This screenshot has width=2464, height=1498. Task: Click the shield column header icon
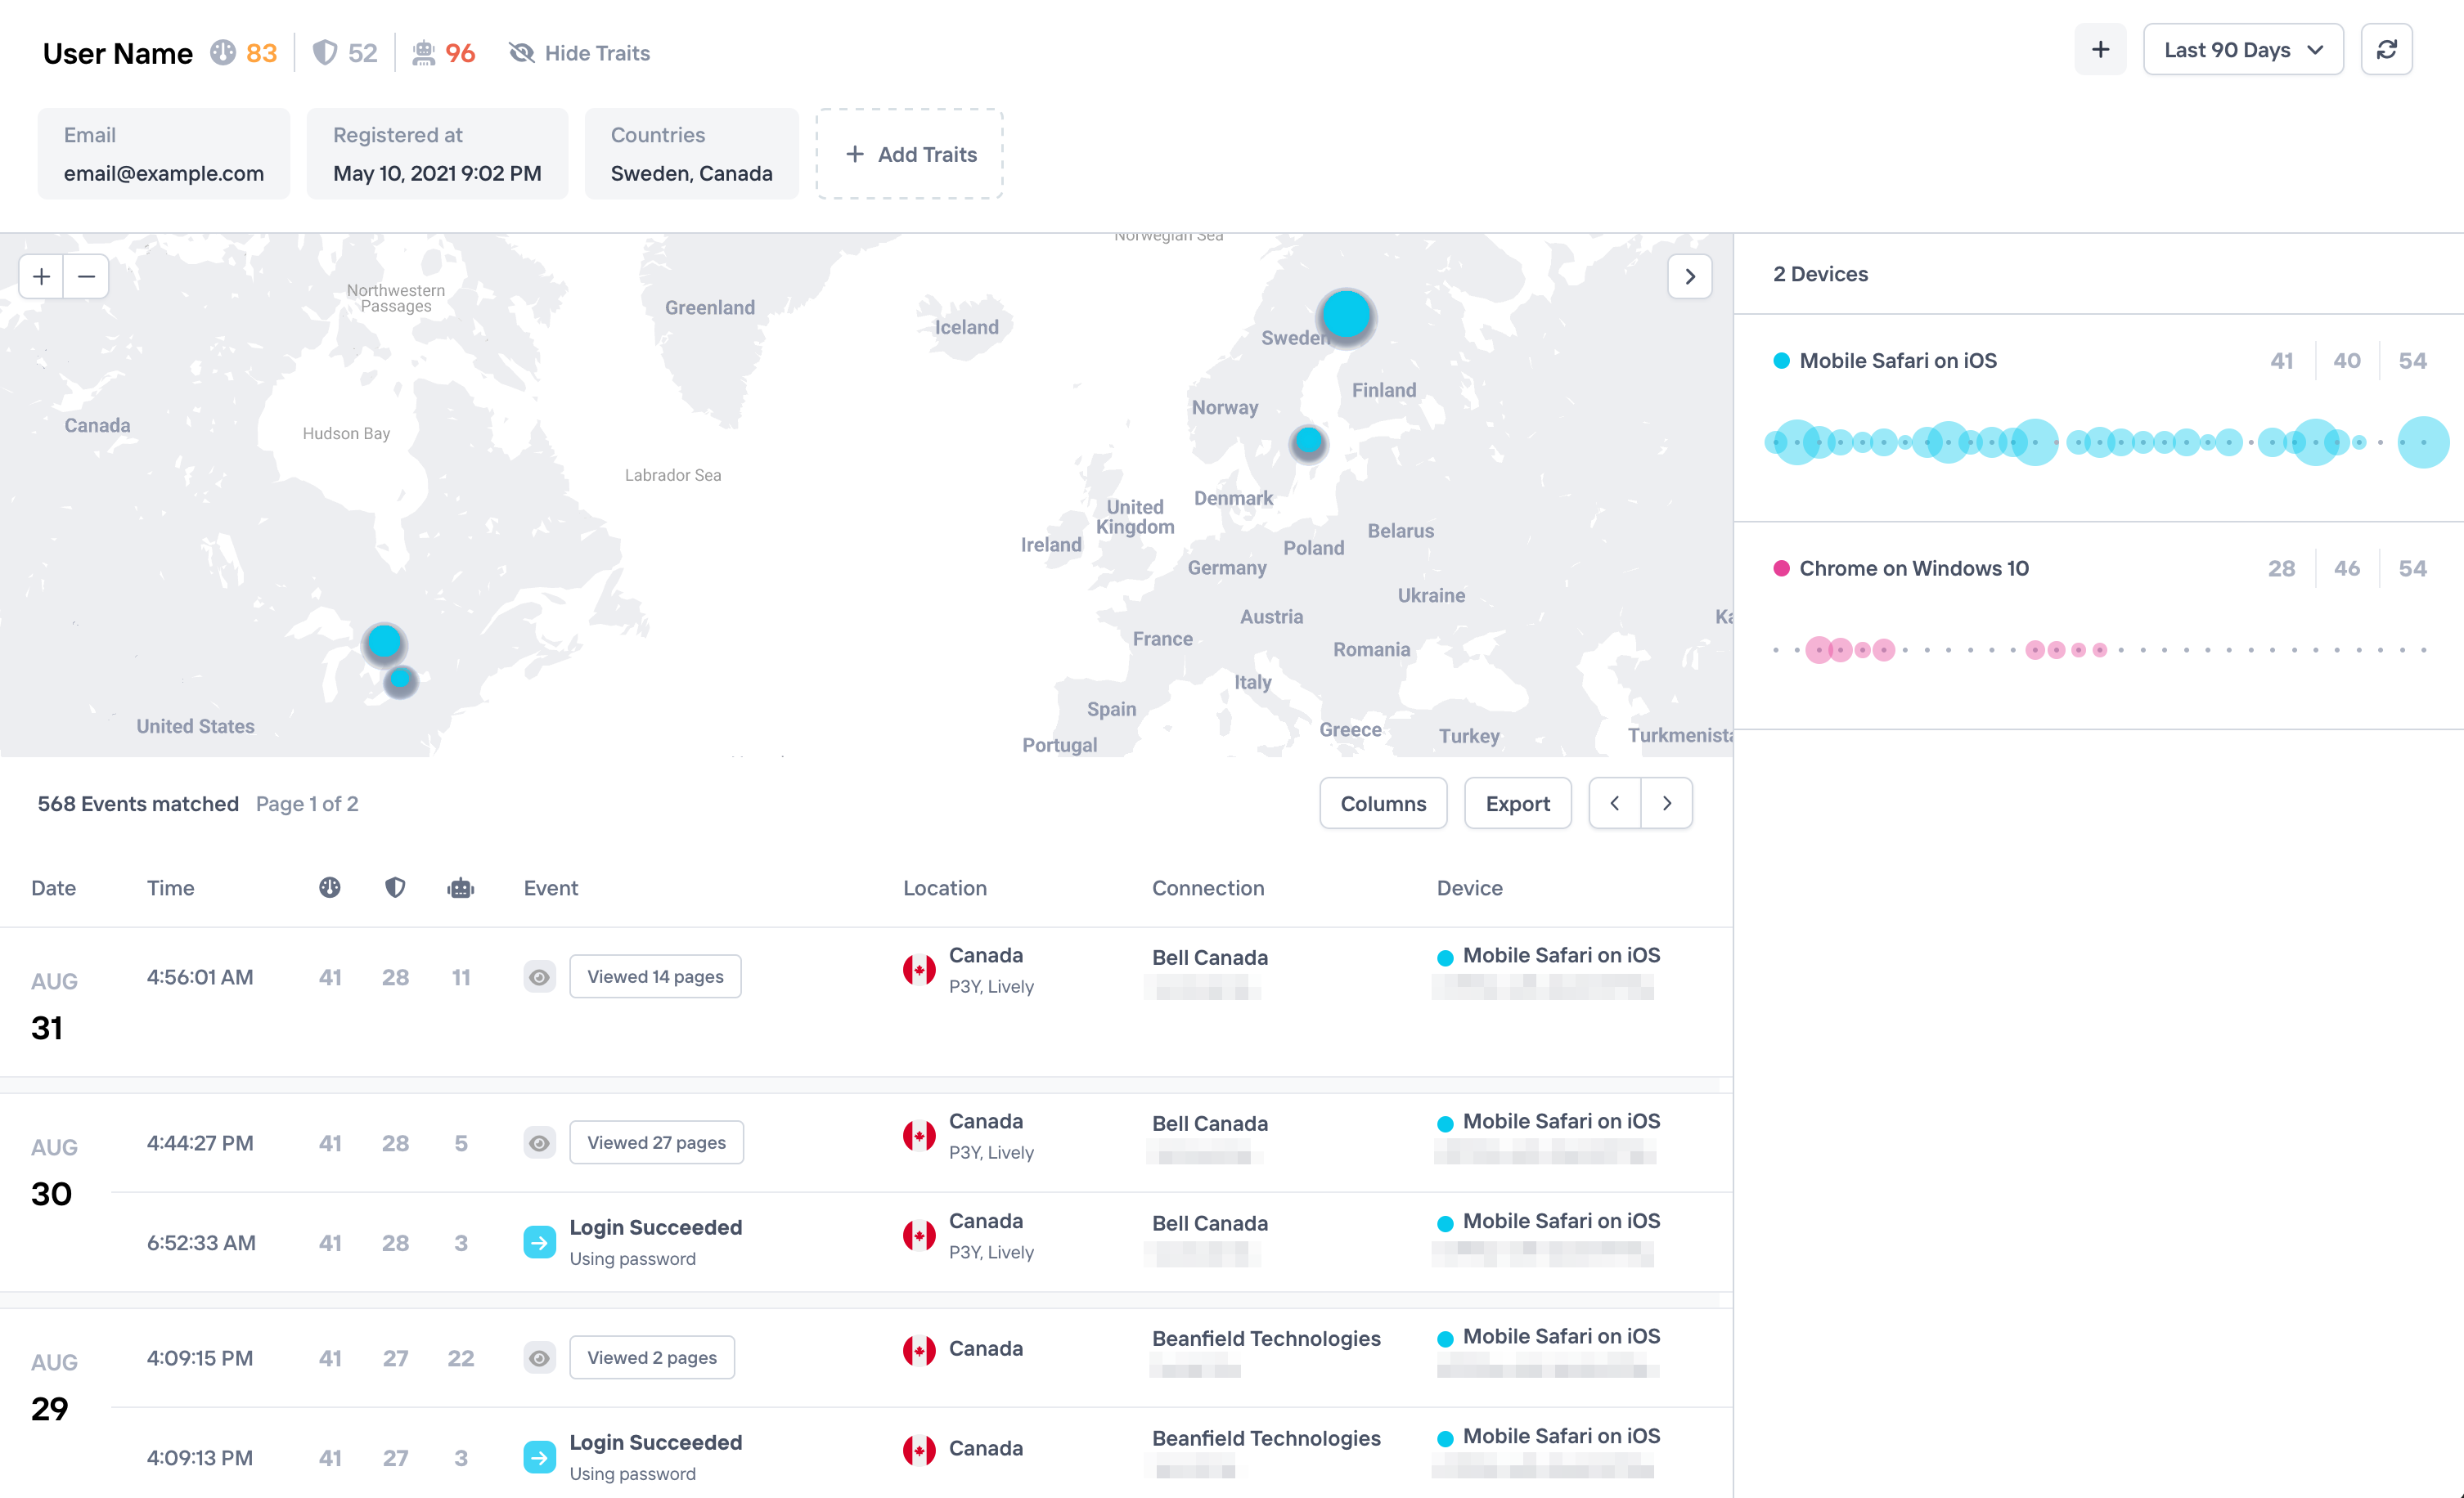coord(395,887)
